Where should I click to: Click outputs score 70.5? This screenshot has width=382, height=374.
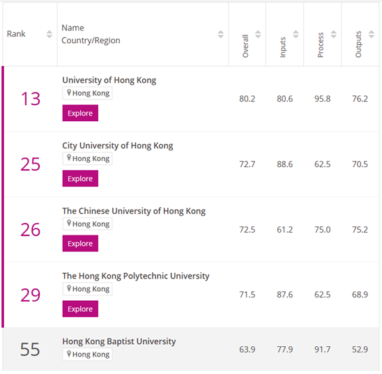coord(360,164)
